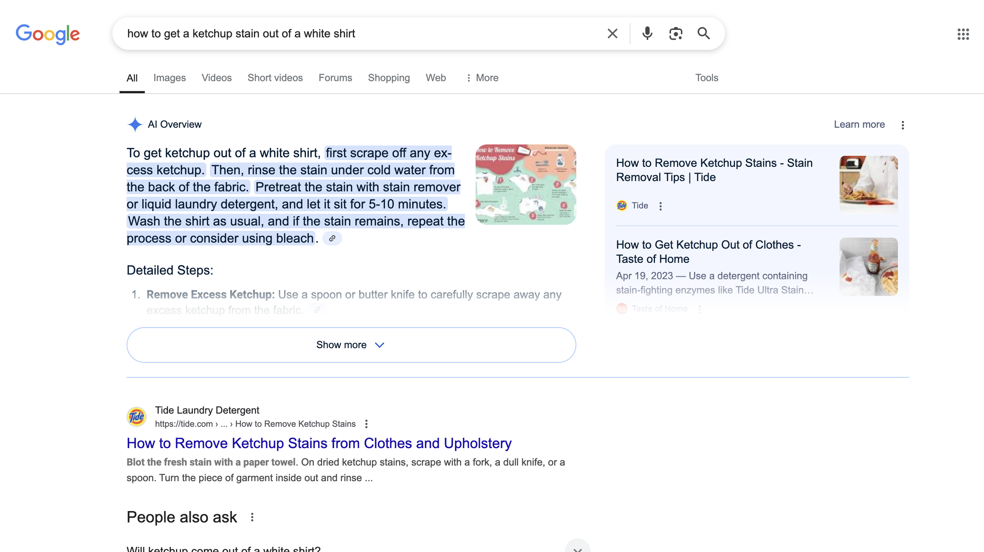Open options next to tide.com URL

366,424
